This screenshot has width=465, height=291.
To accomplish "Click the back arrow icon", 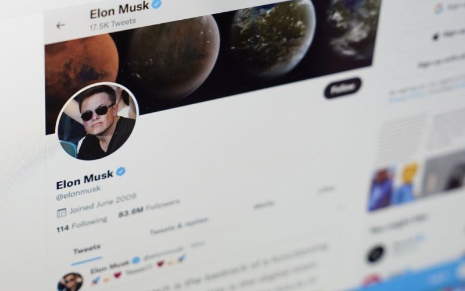I will pos(60,26).
